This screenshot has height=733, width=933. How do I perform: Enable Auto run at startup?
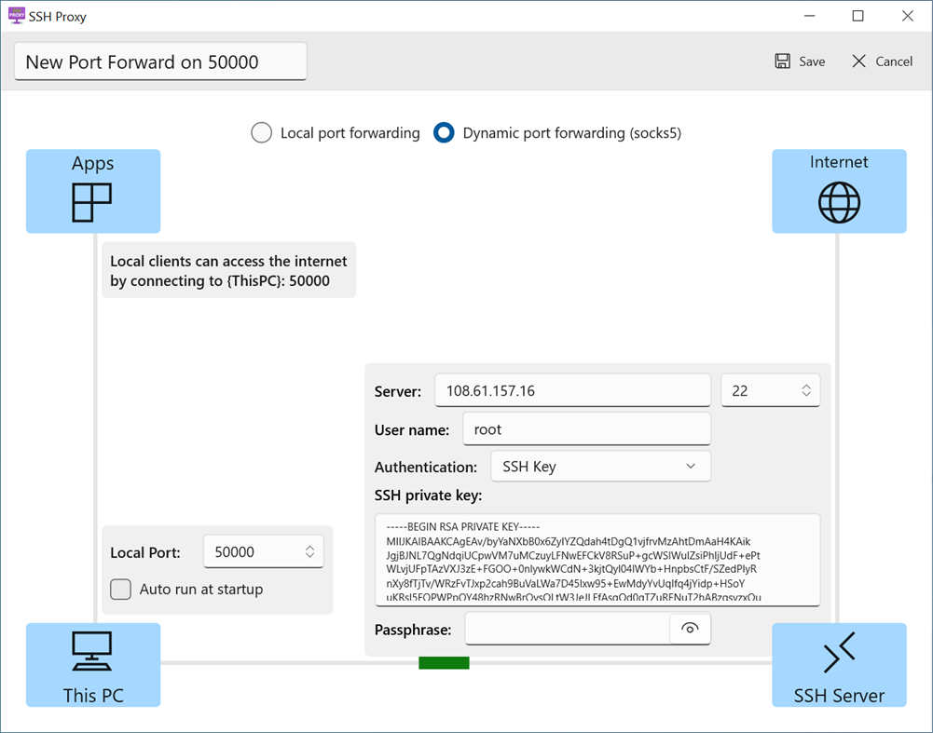121,590
